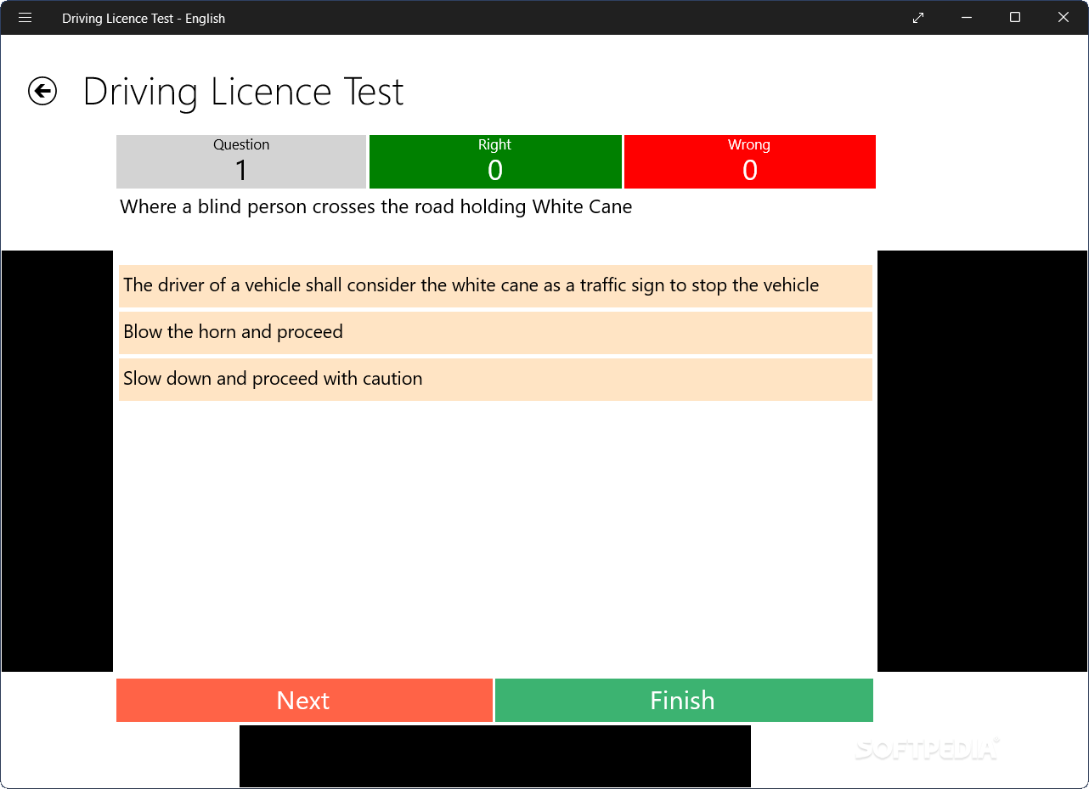Enter fullscreen with the expand icon

917,17
